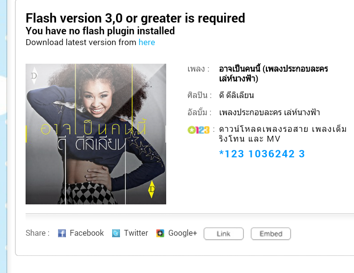
Task: Click the blue *123 1036242 3 code
Action: point(262,154)
